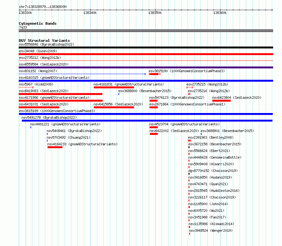Select the red nsv6423804 variant bar
Screen dimensions: 282x246
point(221,101)
